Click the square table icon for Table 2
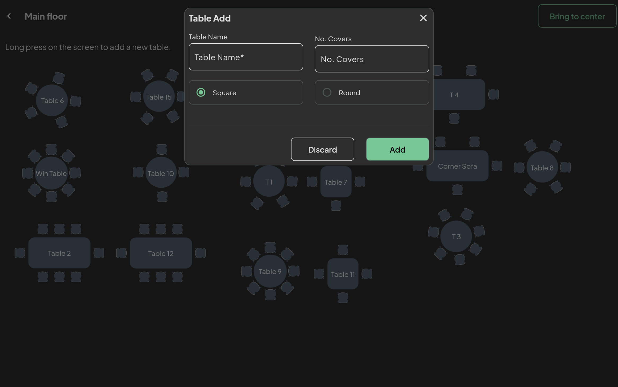 pyautogui.click(x=59, y=253)
